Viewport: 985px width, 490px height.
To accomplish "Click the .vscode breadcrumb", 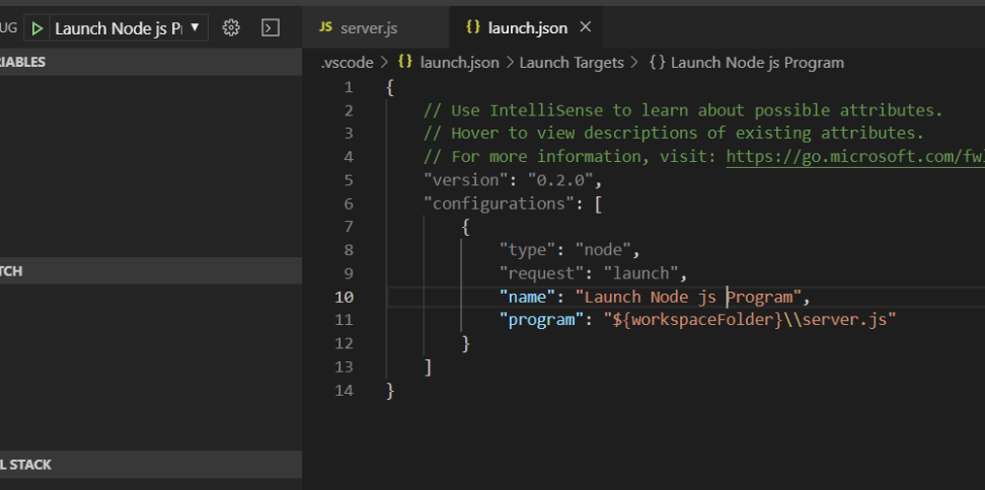I will point(346,63).
